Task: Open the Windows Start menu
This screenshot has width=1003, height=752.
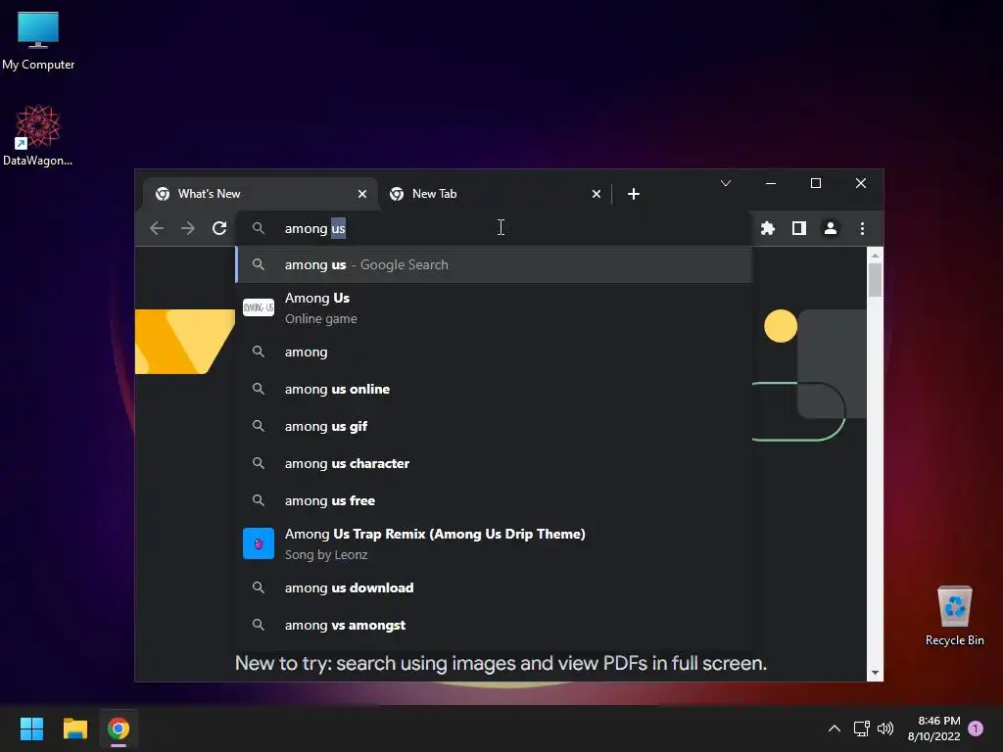Action: click(x=31, y=728)
